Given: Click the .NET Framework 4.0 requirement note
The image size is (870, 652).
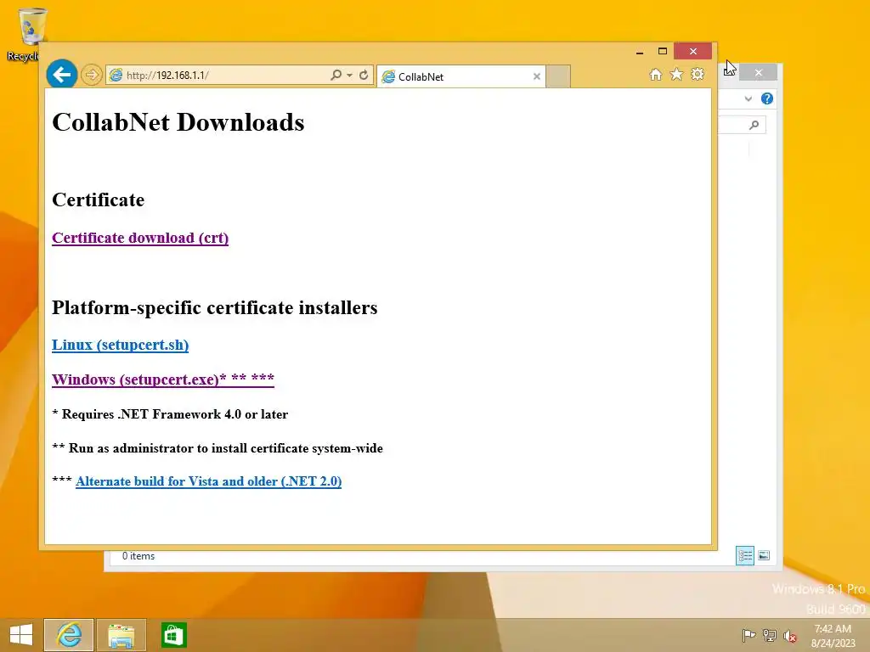Looking at the screenshot, I should [x=170, y=414].
